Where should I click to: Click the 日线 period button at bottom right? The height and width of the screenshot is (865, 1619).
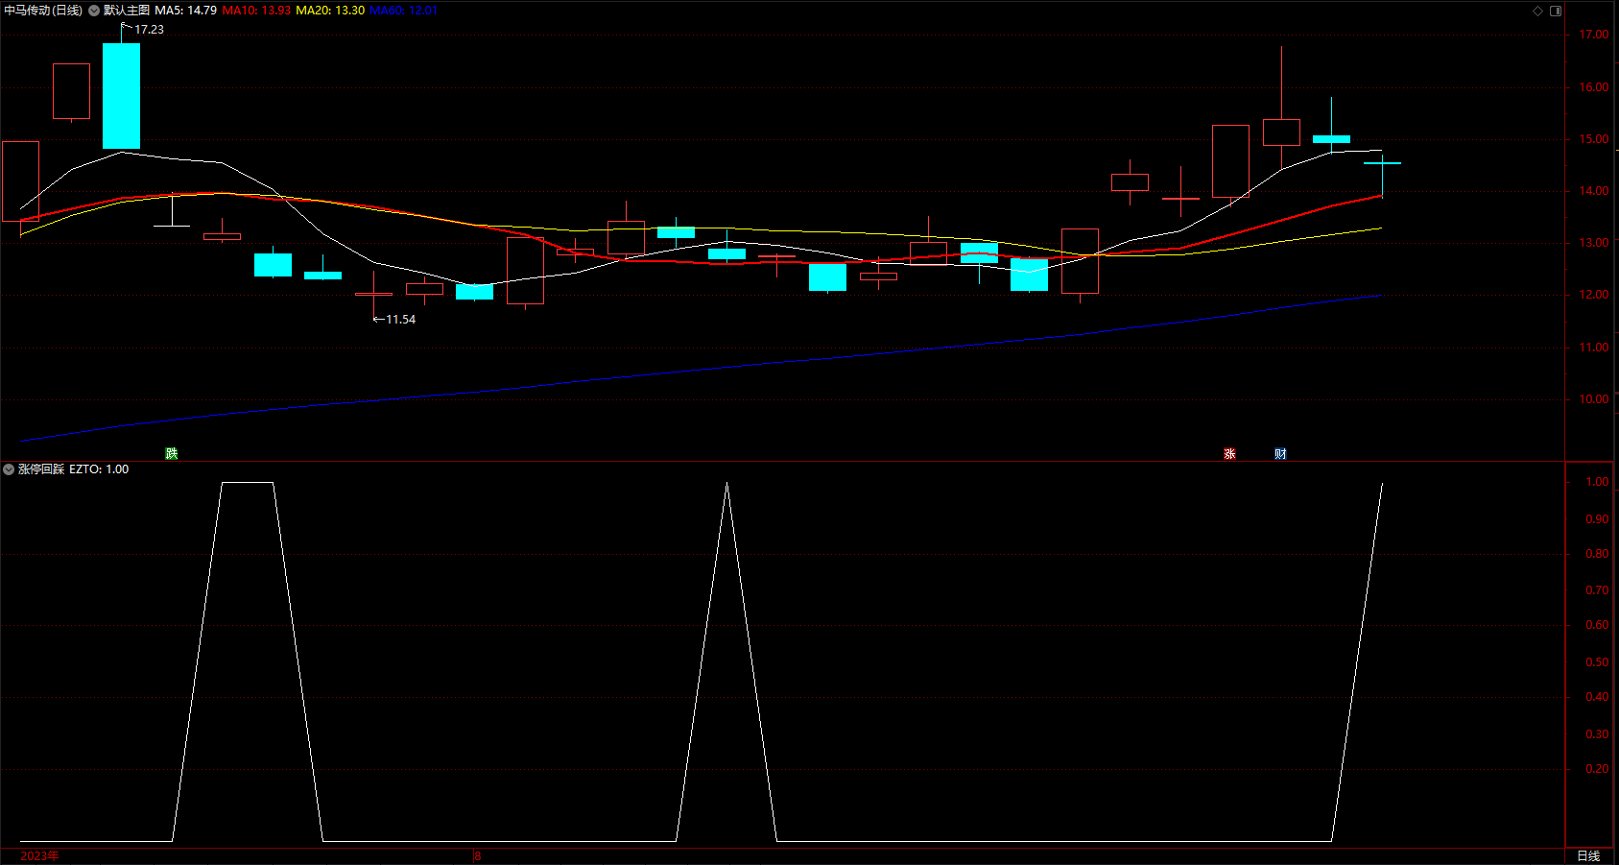click(1588, 855)
